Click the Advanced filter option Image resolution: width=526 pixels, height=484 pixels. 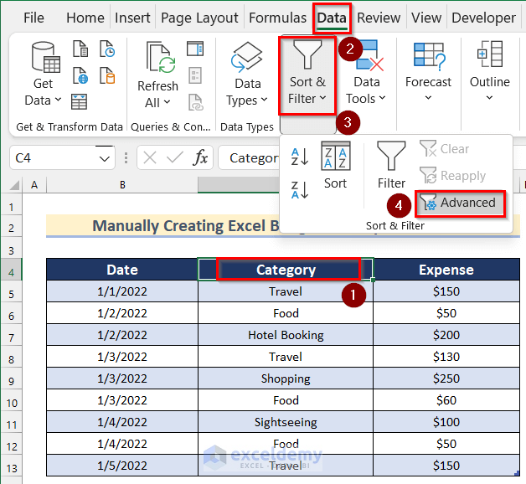point(460,203)
